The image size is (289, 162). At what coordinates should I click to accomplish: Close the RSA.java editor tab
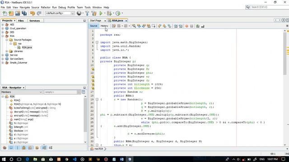126,21
